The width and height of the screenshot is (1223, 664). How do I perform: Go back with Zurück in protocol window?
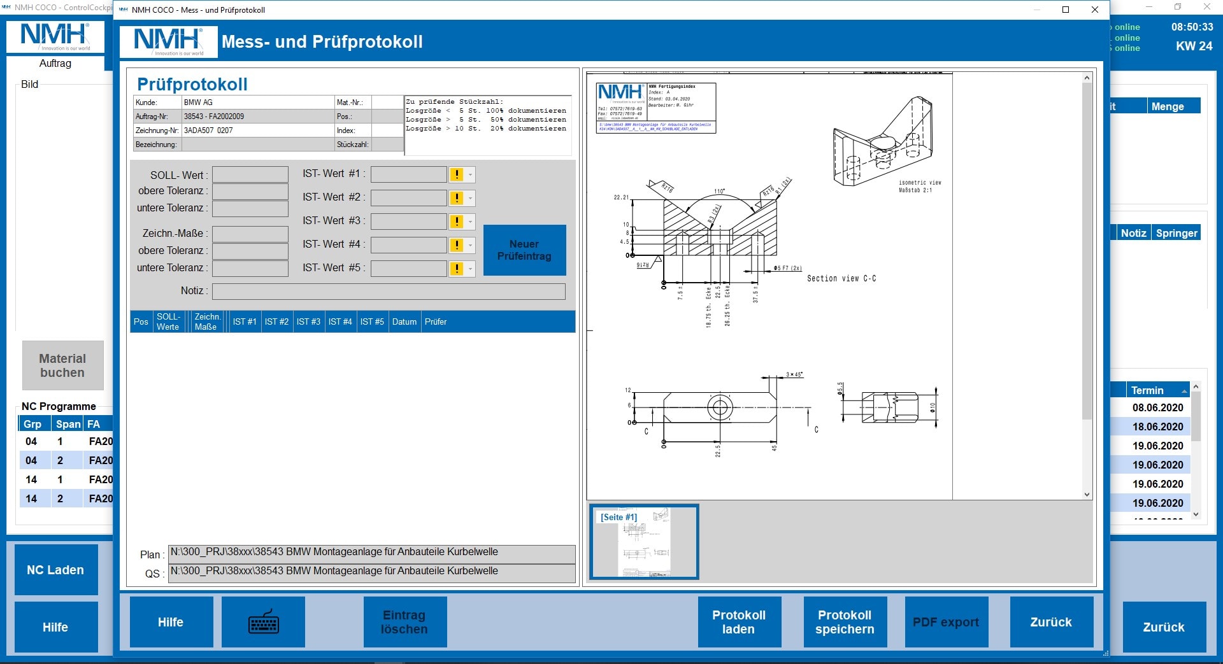click(1051, 622)
